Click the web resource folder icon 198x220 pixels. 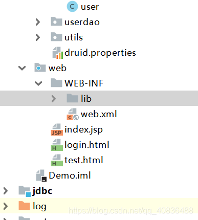click(x=40, y=68)
